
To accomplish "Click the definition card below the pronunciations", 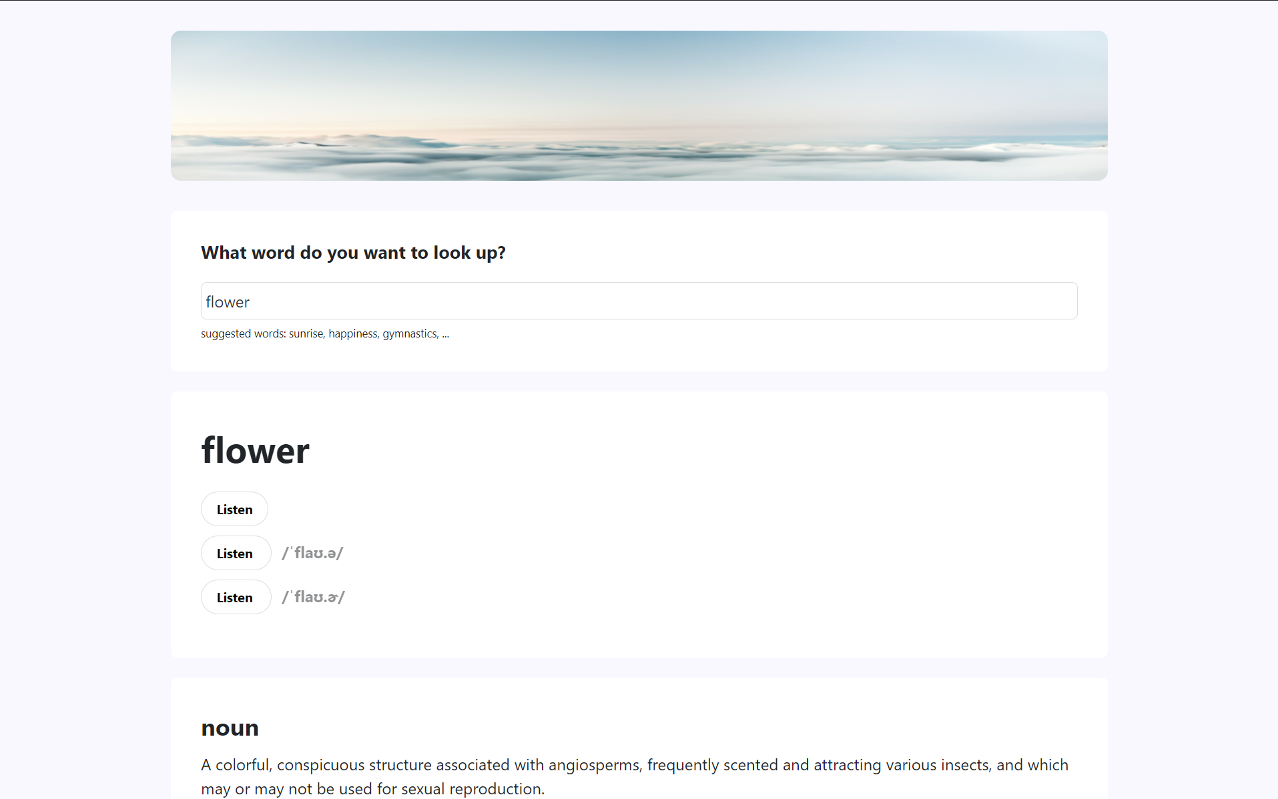I will (638, 737).
